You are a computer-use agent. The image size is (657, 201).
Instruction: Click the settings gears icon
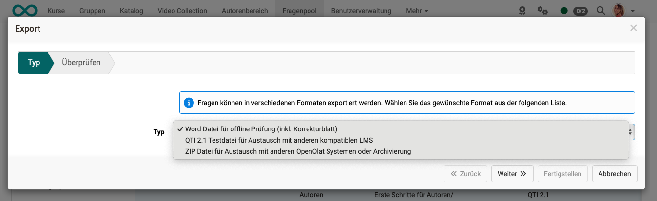542,10
